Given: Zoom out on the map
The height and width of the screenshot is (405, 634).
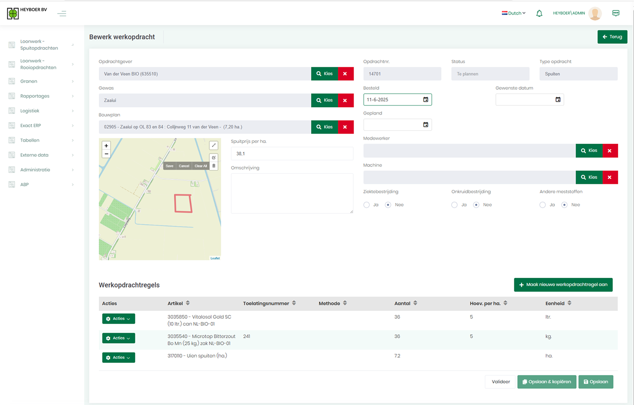Looking at the screenshot, I should pyautogui.click(x=106, y=154).
